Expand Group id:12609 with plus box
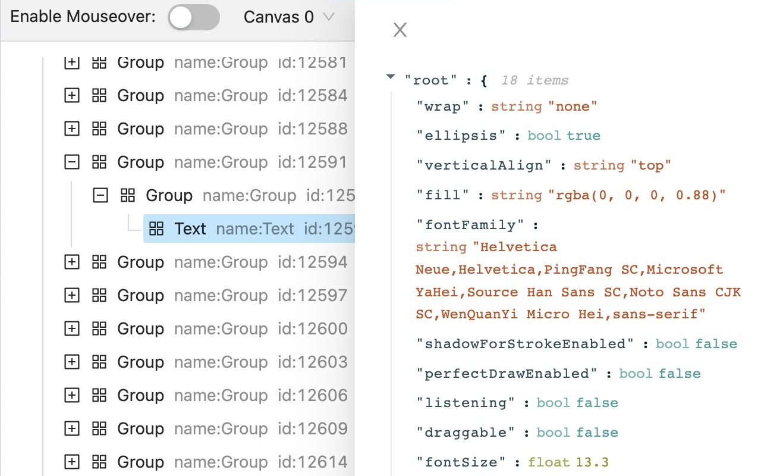Image resolution: width=761 pixels, height=476 pixels. pyautogui.click(x=72, y=429)
